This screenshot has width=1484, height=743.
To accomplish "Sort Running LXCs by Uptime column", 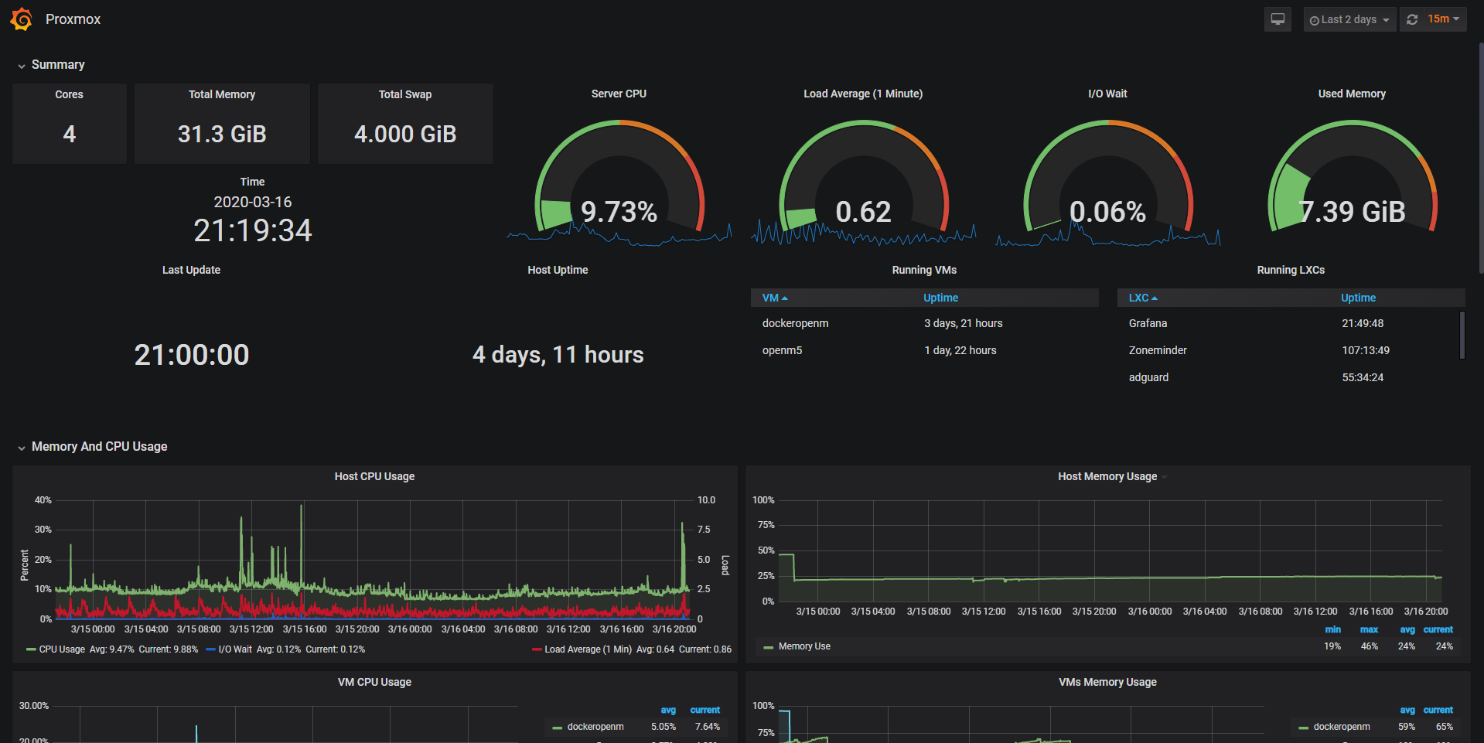I will click(x=1358, y=298).
